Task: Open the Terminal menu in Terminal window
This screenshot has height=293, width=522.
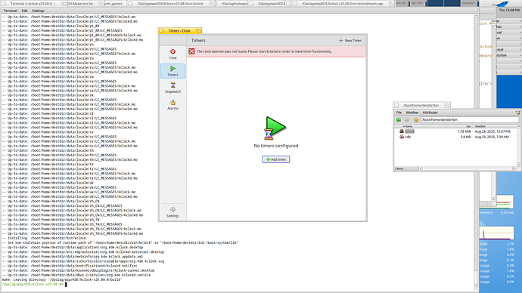Action: 11,11
